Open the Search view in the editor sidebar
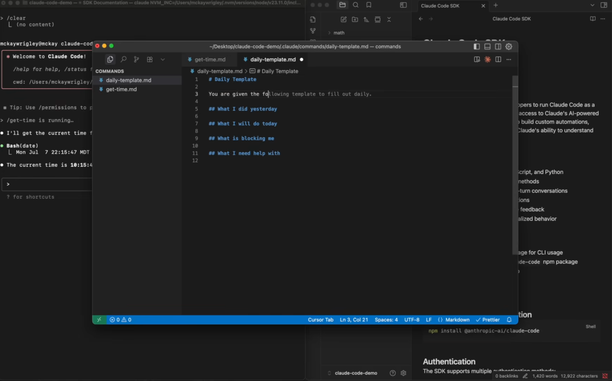Image resolution: width=612 pixels, height=381 pixels. tap(124, 59)
